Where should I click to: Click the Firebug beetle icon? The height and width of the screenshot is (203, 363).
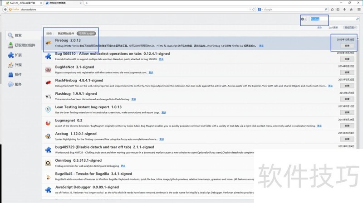pyautogui.click(x=48, y=43)
